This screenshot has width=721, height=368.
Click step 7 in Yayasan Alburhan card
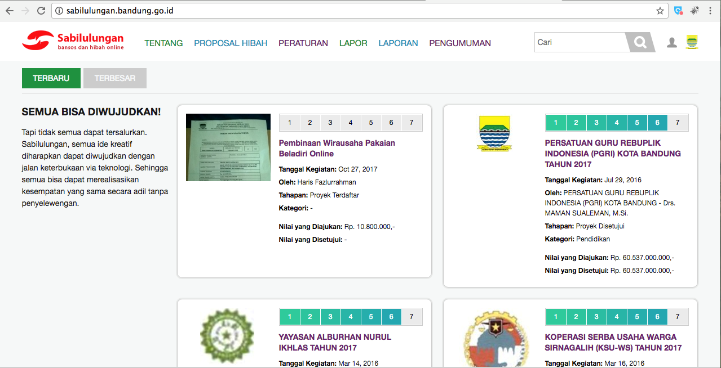pyautogui.click(x=412, y=317)
